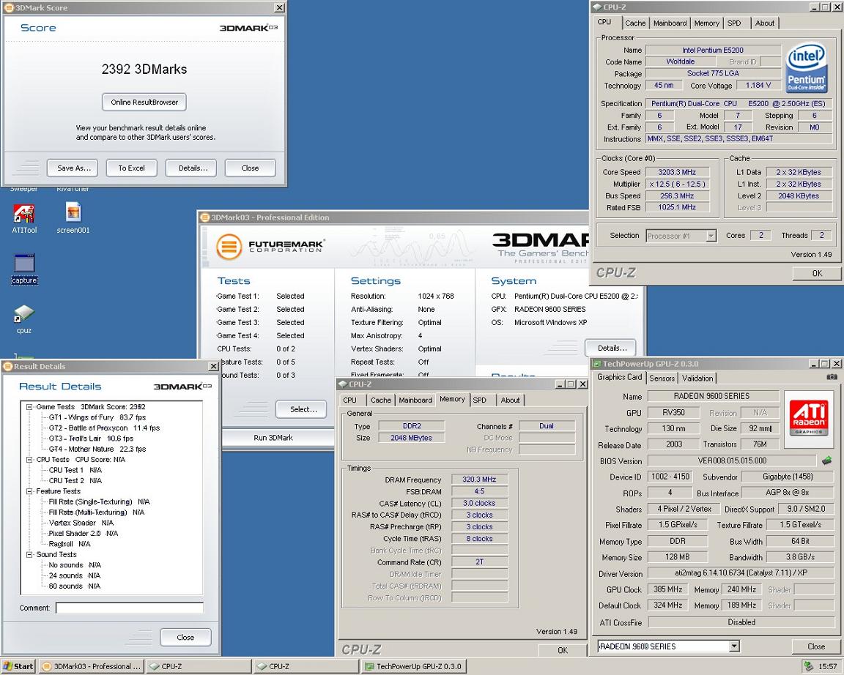Open About tab in top CPU-Z window
The image size is (844, 675).
point(764,23)
